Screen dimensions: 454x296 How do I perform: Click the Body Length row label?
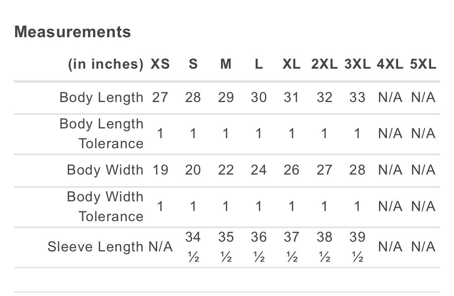point(101,97)
